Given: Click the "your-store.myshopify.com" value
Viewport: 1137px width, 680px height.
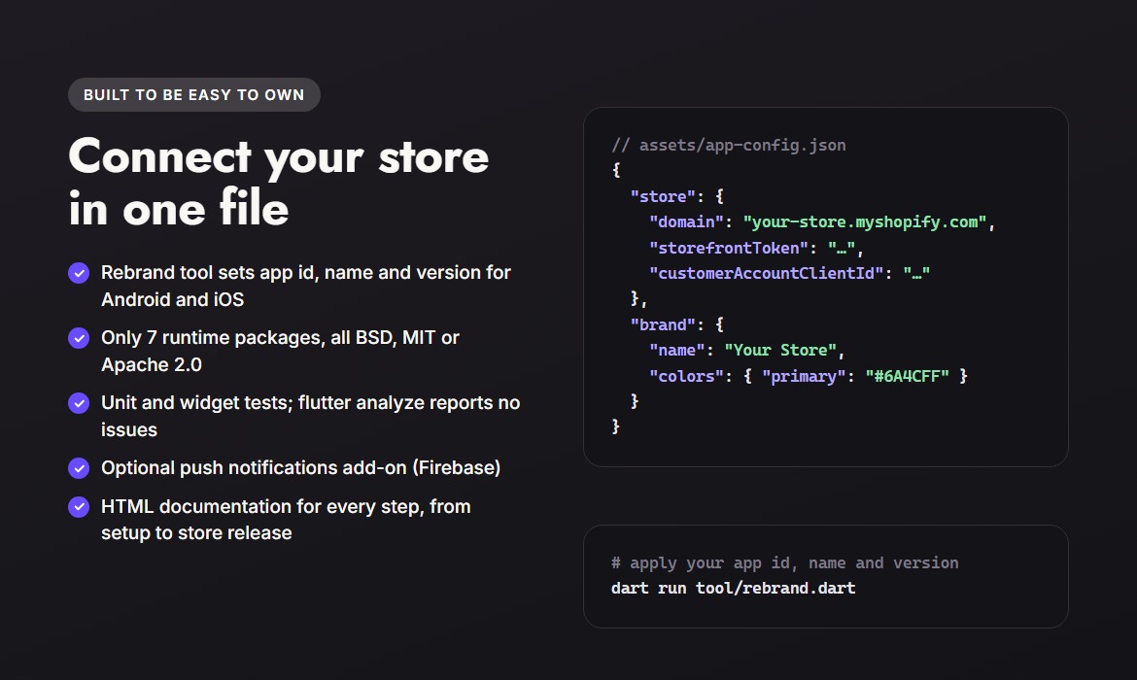Looking at the screenshot, I should click(864, 221).
